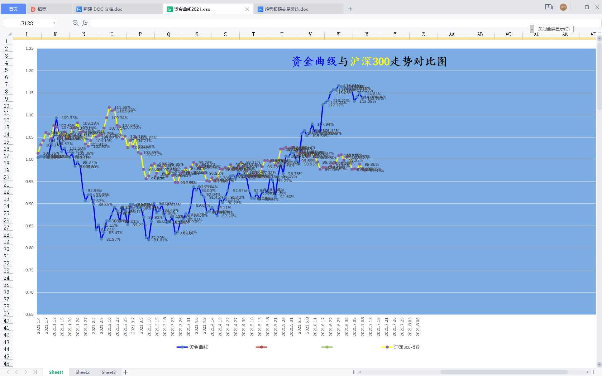
Task: Click the window count indicator icon
Action: [x=549, y=7]
